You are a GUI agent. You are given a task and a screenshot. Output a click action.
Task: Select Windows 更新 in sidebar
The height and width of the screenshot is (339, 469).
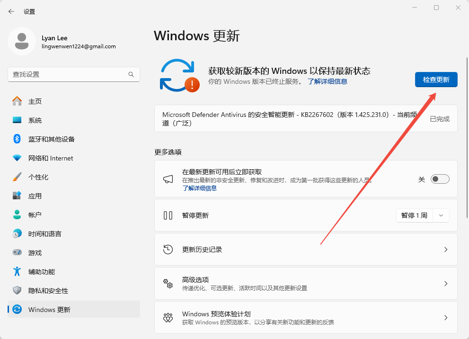coord(74,309)
